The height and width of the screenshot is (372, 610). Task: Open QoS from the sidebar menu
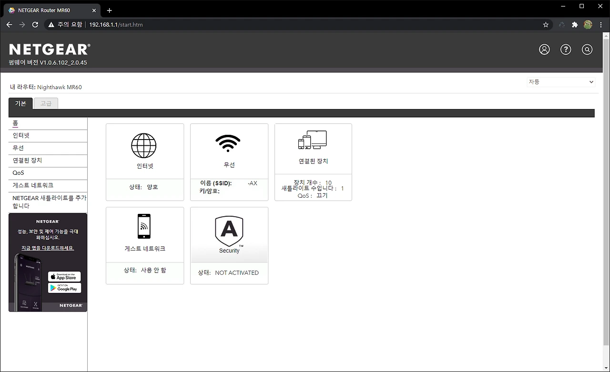click(x=18, y=172)
